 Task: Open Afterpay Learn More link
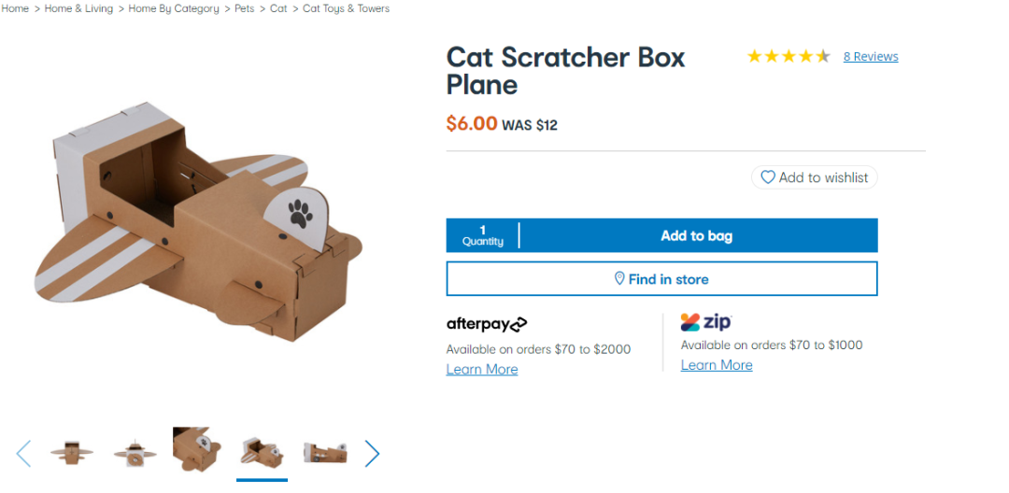click(x=482, y=370)
